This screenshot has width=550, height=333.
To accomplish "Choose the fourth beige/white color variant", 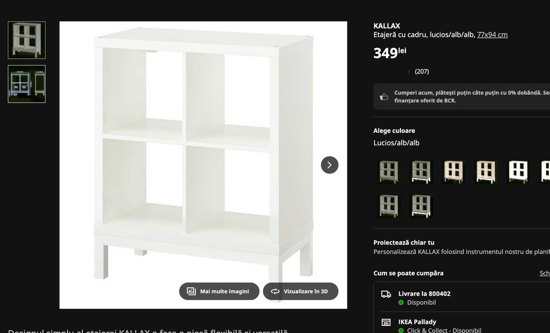I will click(x=486, y=172).
